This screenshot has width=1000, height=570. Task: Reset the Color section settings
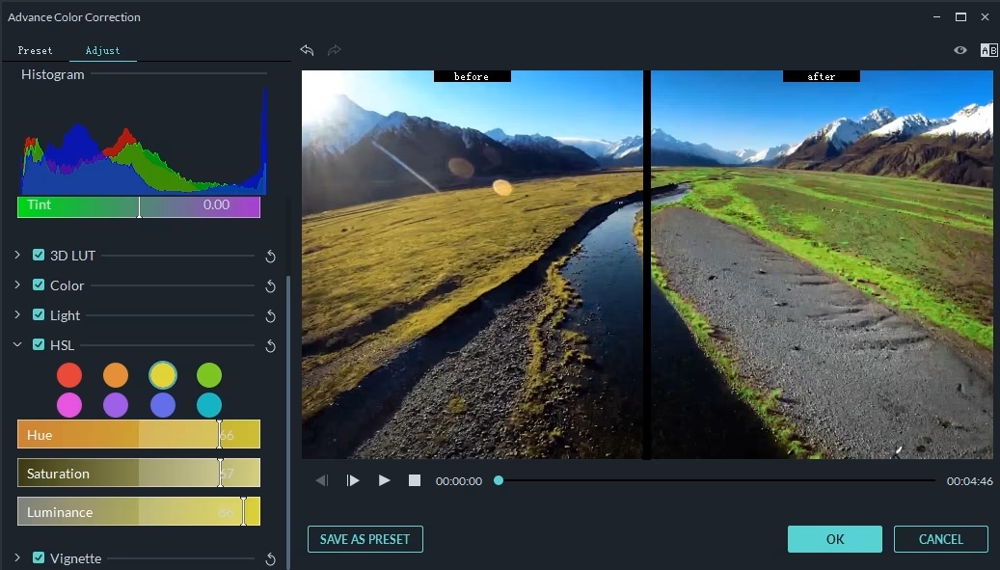pos(270,286)
